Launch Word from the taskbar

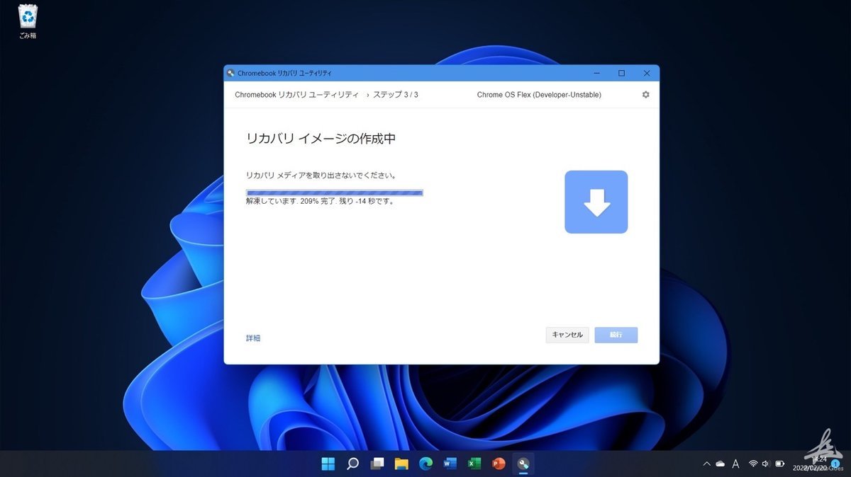(450, 464)
